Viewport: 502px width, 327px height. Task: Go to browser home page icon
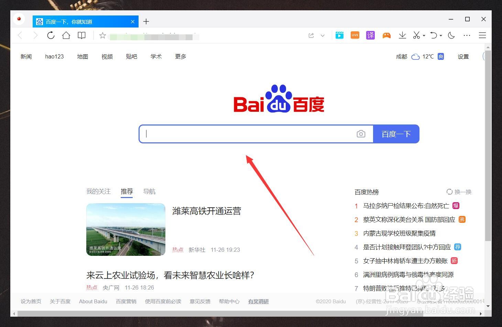tap(66, 35)
